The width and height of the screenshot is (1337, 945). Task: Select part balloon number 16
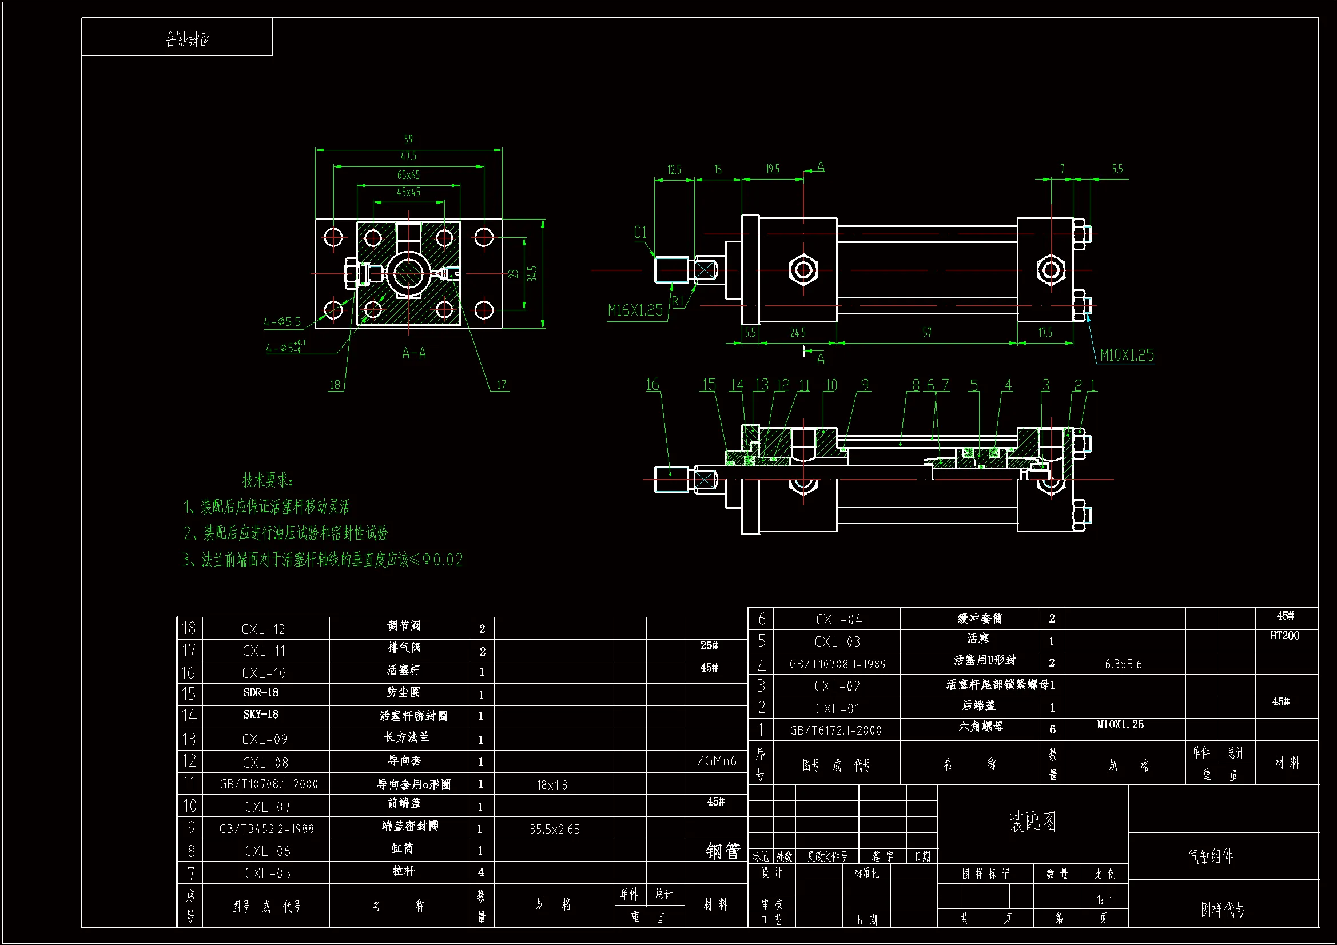pyautogui.click(x=652, y=385)
